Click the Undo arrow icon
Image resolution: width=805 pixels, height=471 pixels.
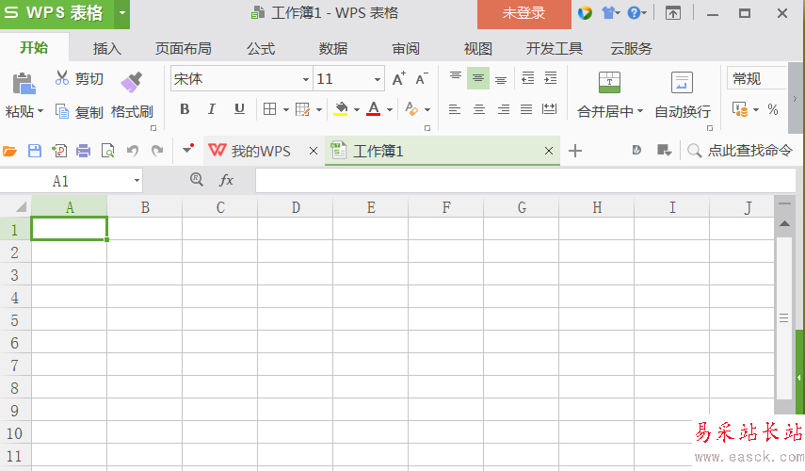click(133, 151)
